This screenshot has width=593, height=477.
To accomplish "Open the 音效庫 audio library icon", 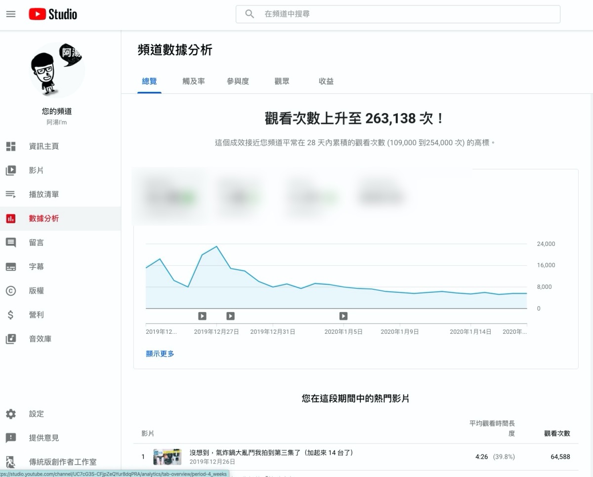I will click(x=11, y=339).
